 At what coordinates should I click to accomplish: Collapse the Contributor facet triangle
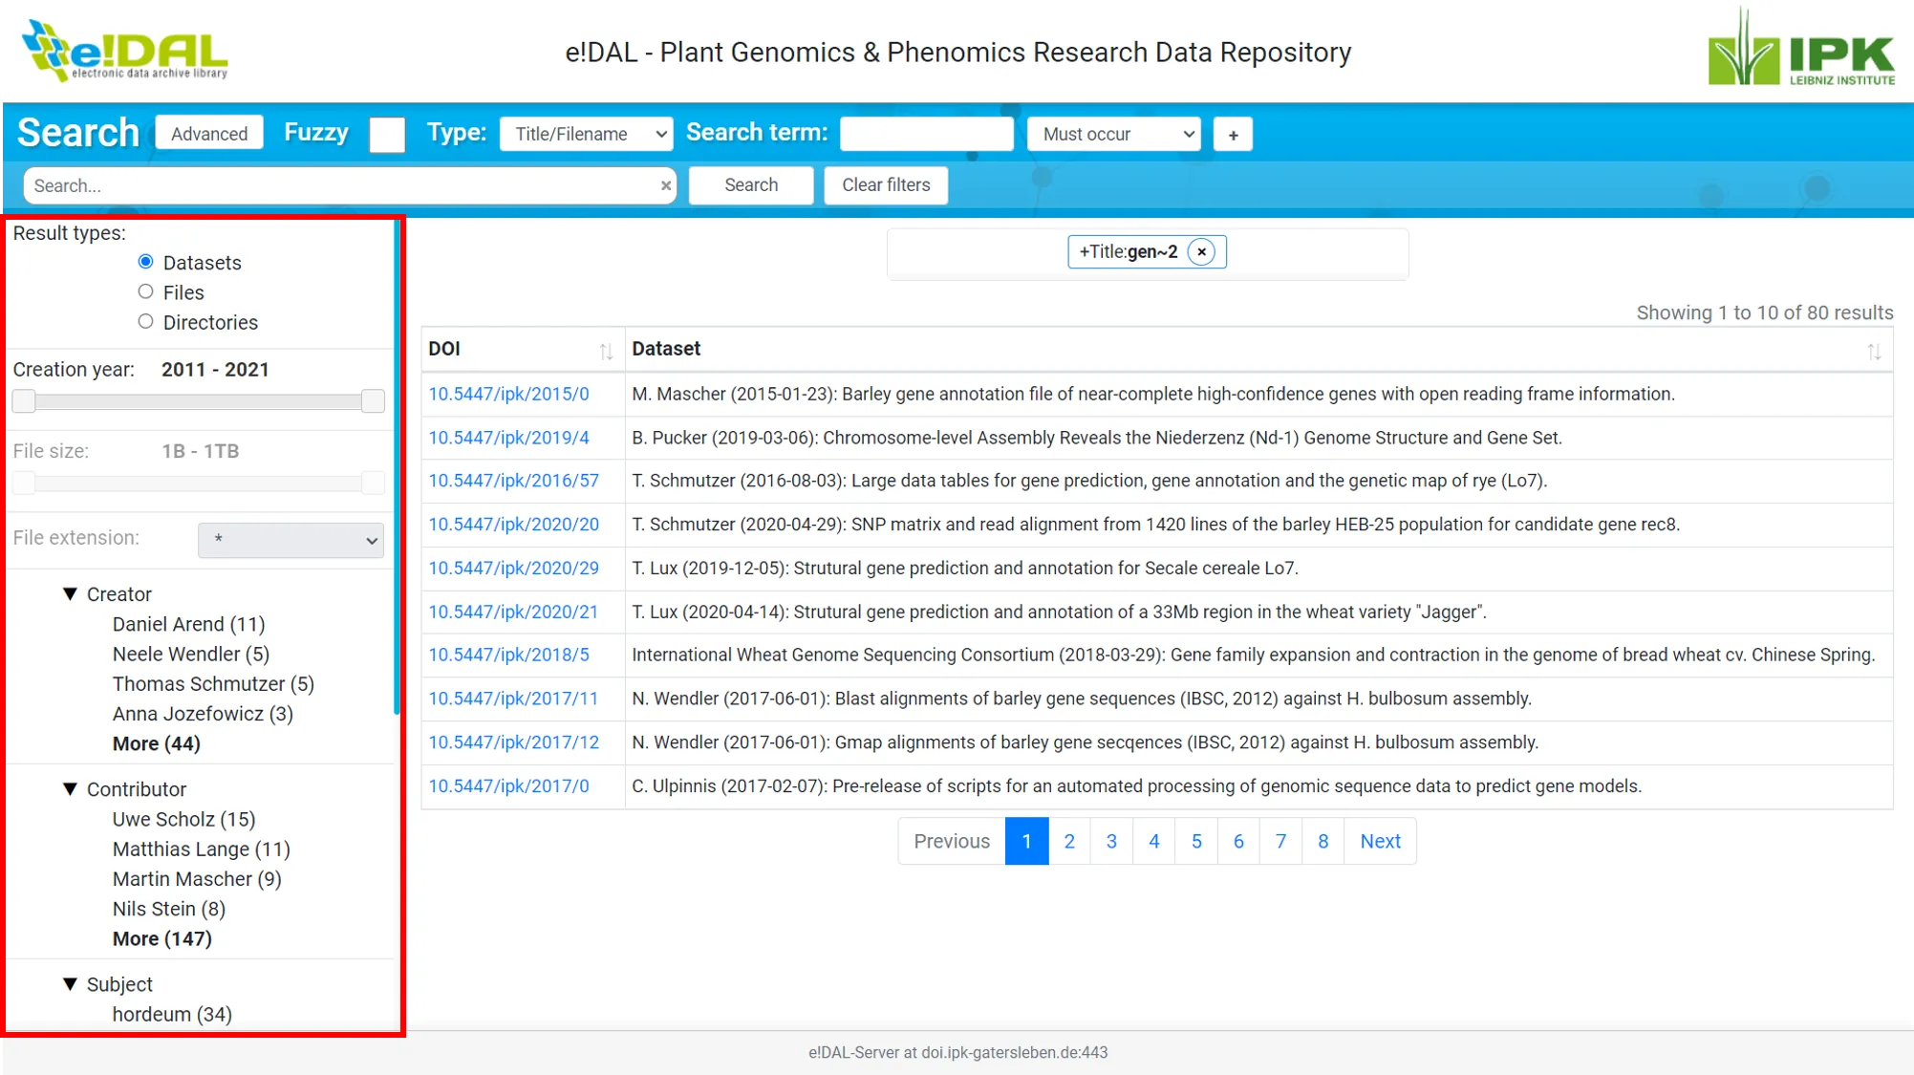coord(70,789)
